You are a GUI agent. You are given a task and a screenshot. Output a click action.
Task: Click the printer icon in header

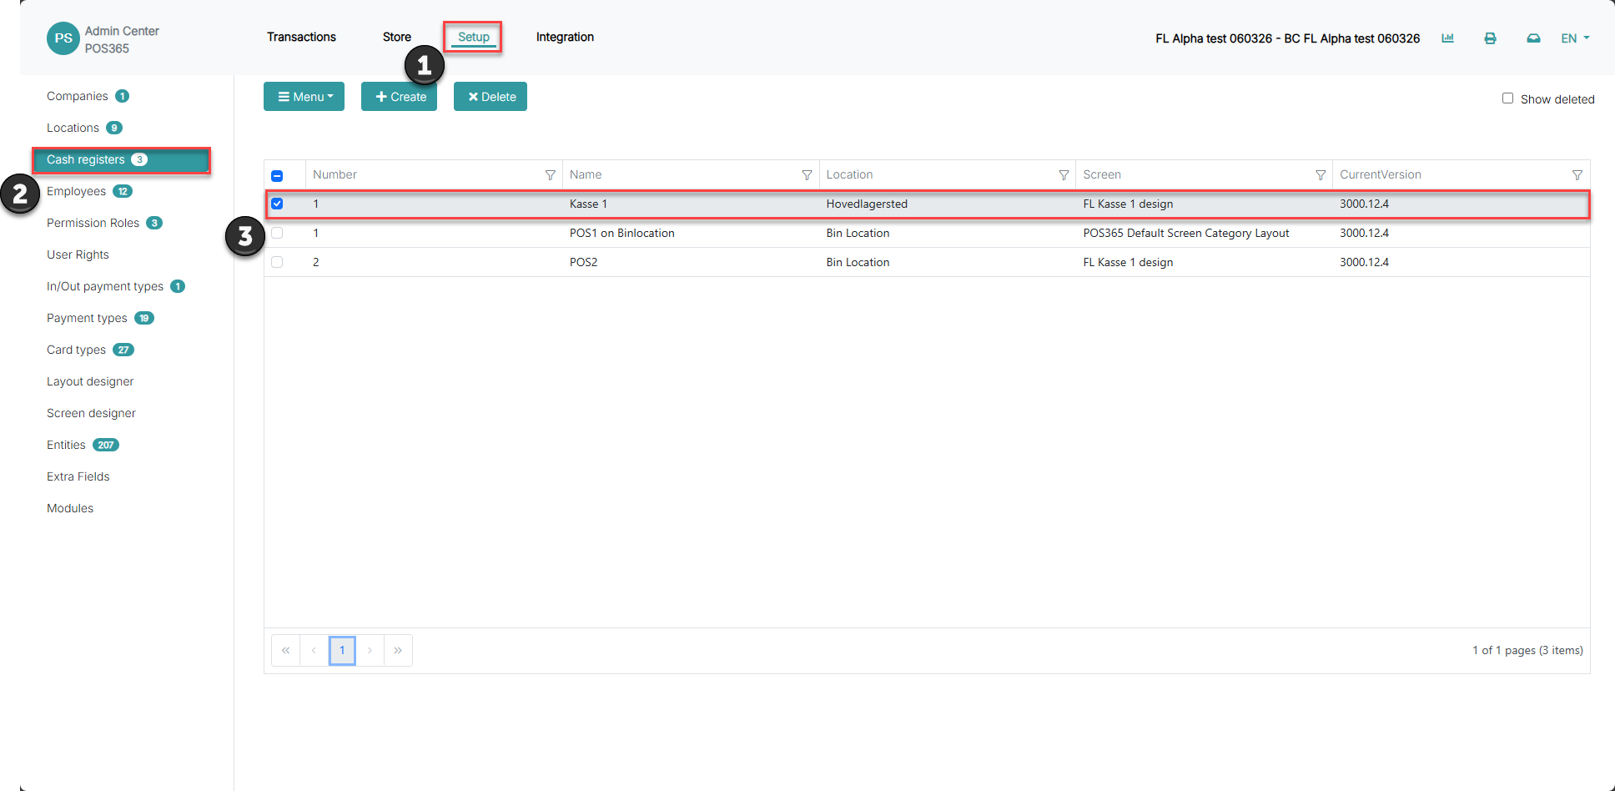coord(1490,38)
